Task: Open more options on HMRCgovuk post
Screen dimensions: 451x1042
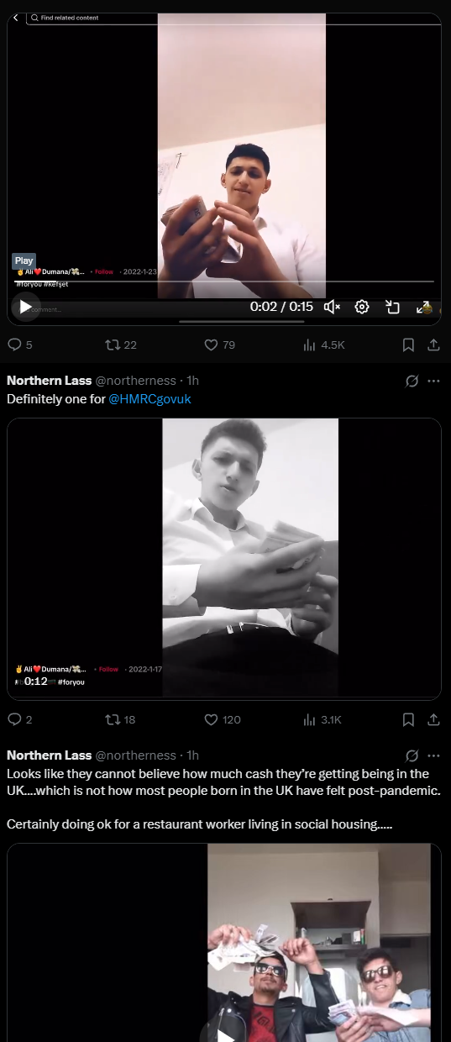Action: 433,381
